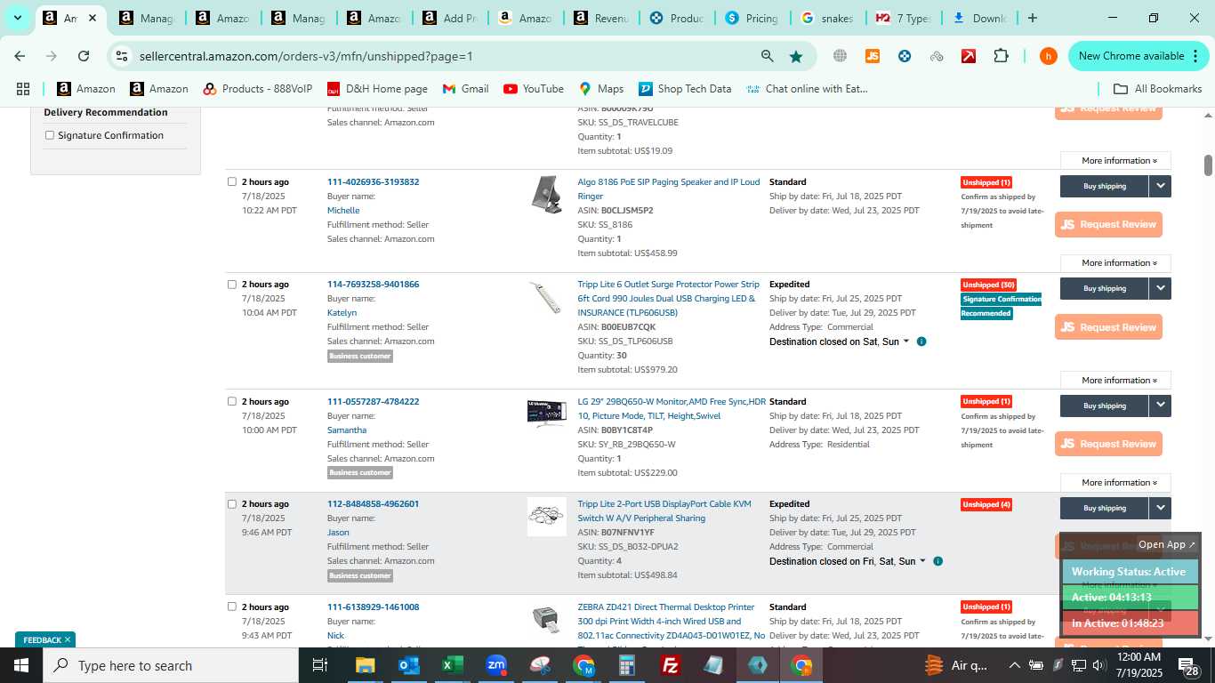The width and height of the screenshot is (1215, 683).
Task: View site information icon in address bar
Action: 122,56
